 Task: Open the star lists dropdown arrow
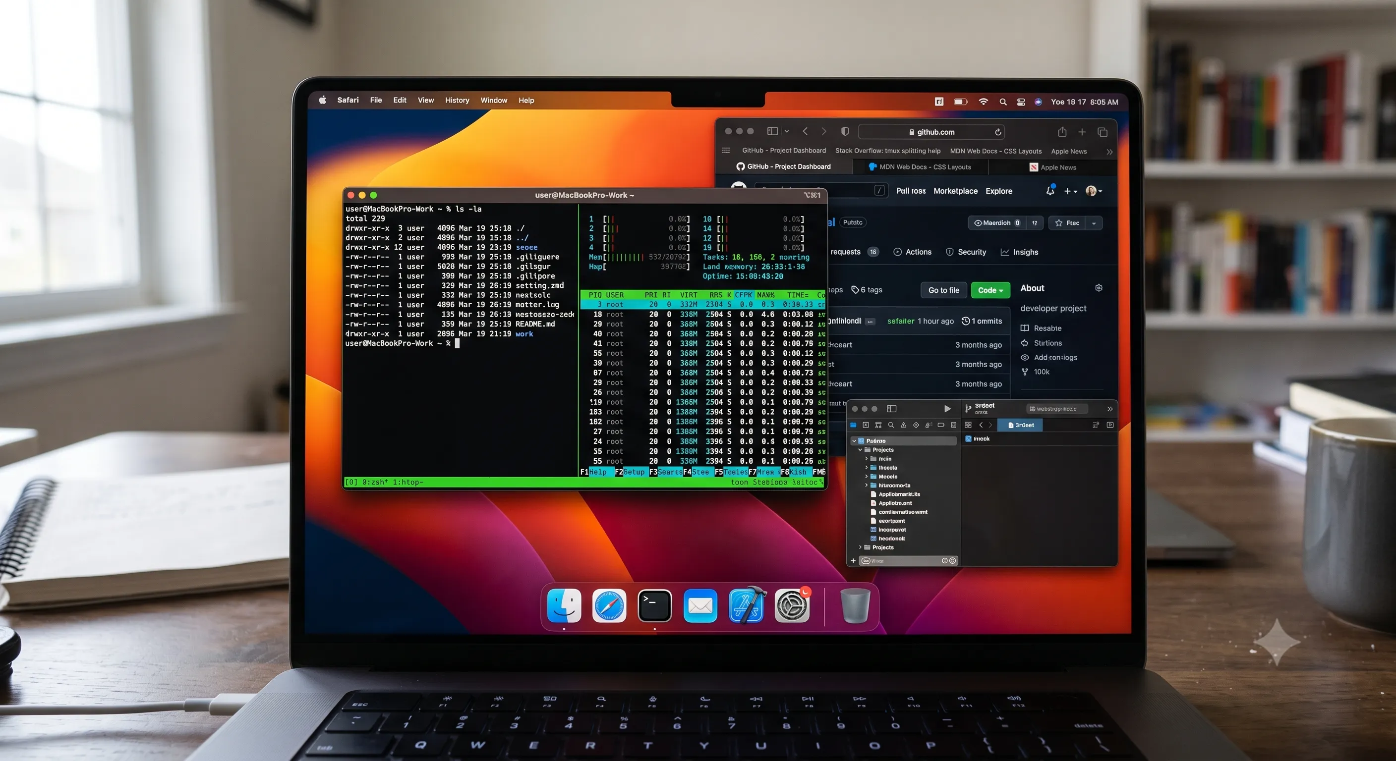point(1094,223)
